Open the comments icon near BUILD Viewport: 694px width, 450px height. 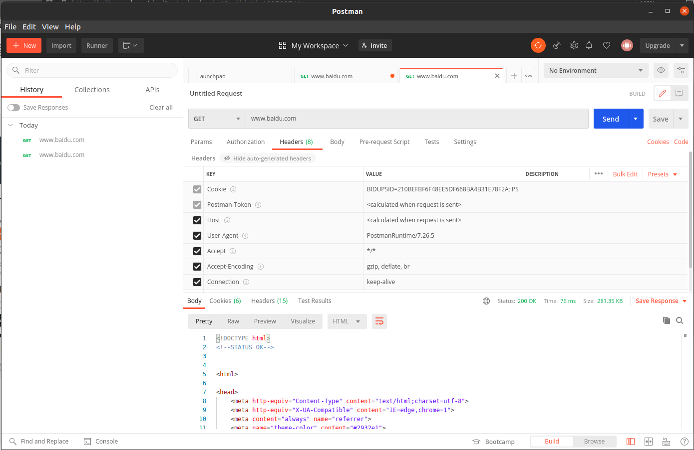[x=679, y=93]
